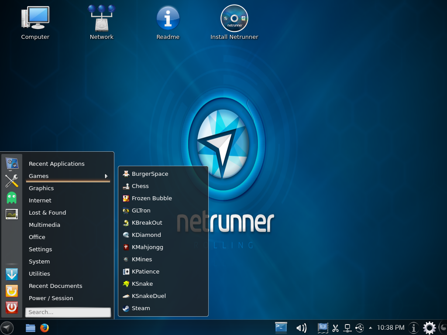Launch Frozen Bubble from the Games submenu
The image size is (447, 335).
point(163,198)
